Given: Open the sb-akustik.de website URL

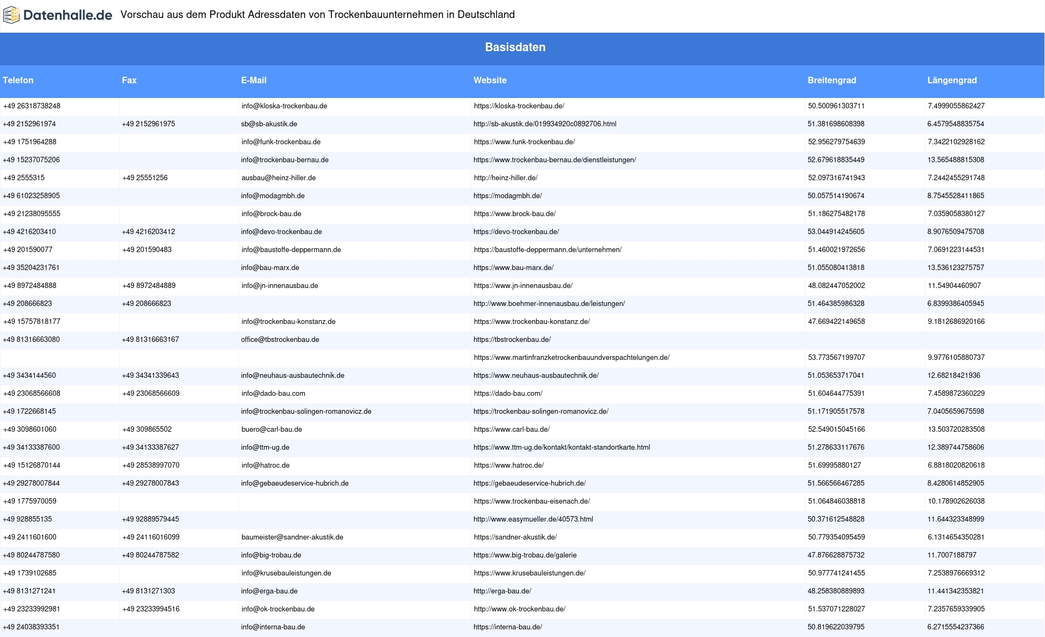Looking at the screenshot, I should tap(545, 124).
